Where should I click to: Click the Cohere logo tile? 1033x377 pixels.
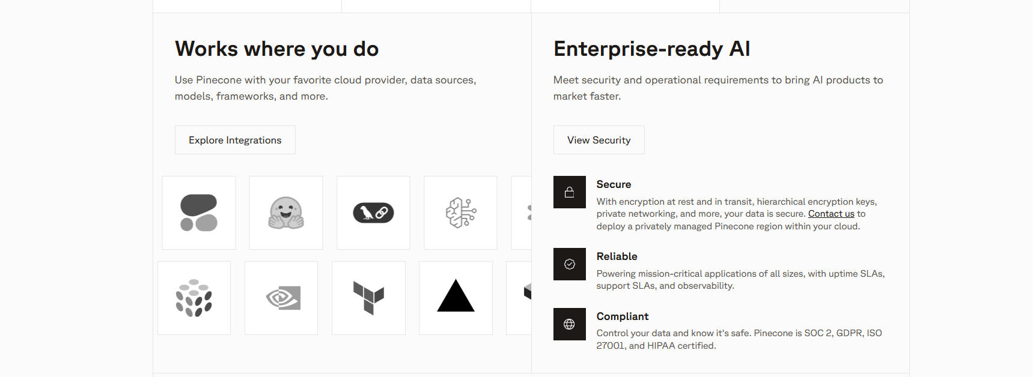[x=199, y=213]
